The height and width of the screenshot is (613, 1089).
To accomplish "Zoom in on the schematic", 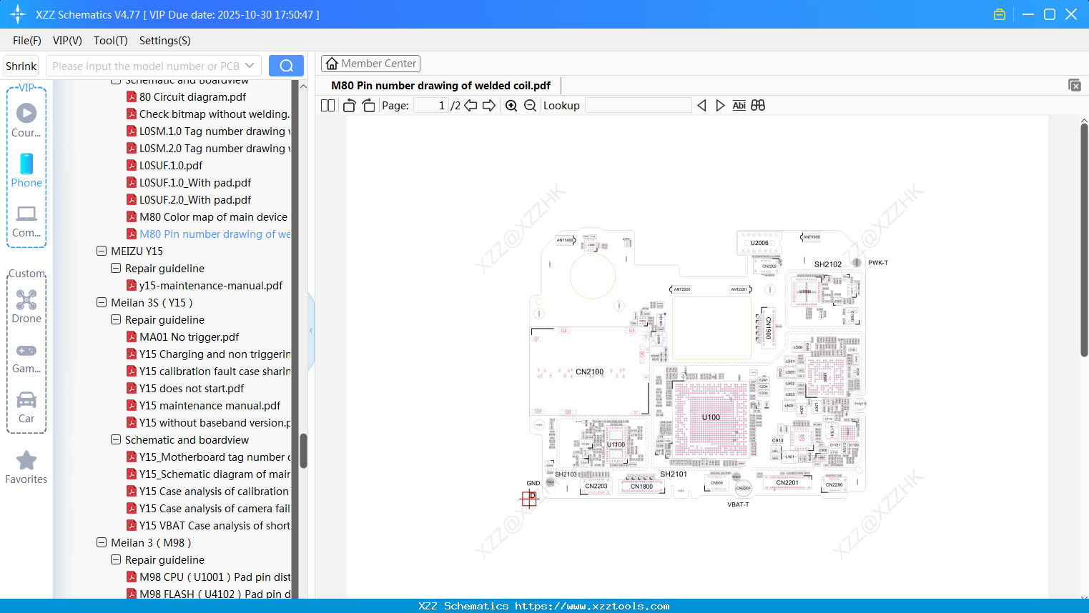I will (511, 105).
